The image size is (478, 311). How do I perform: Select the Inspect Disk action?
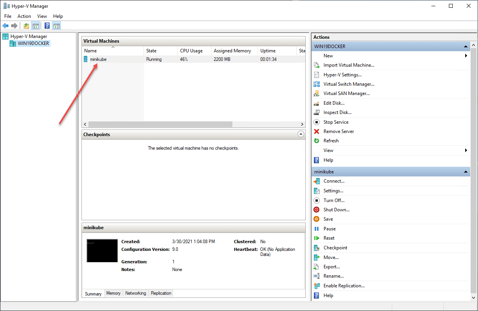(x=338, y=112)
